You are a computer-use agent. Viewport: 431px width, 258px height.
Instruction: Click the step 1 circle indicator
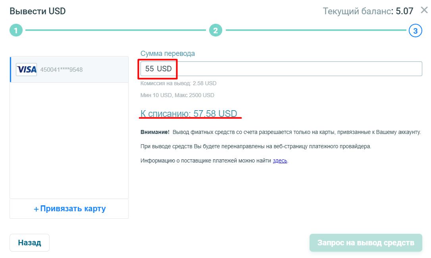point(16,31)
